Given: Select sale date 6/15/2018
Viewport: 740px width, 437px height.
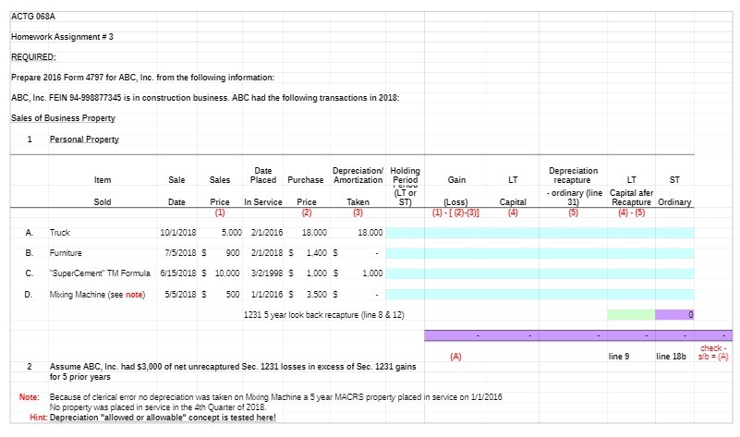Looking at the screenshot, I should pos(178,273).
